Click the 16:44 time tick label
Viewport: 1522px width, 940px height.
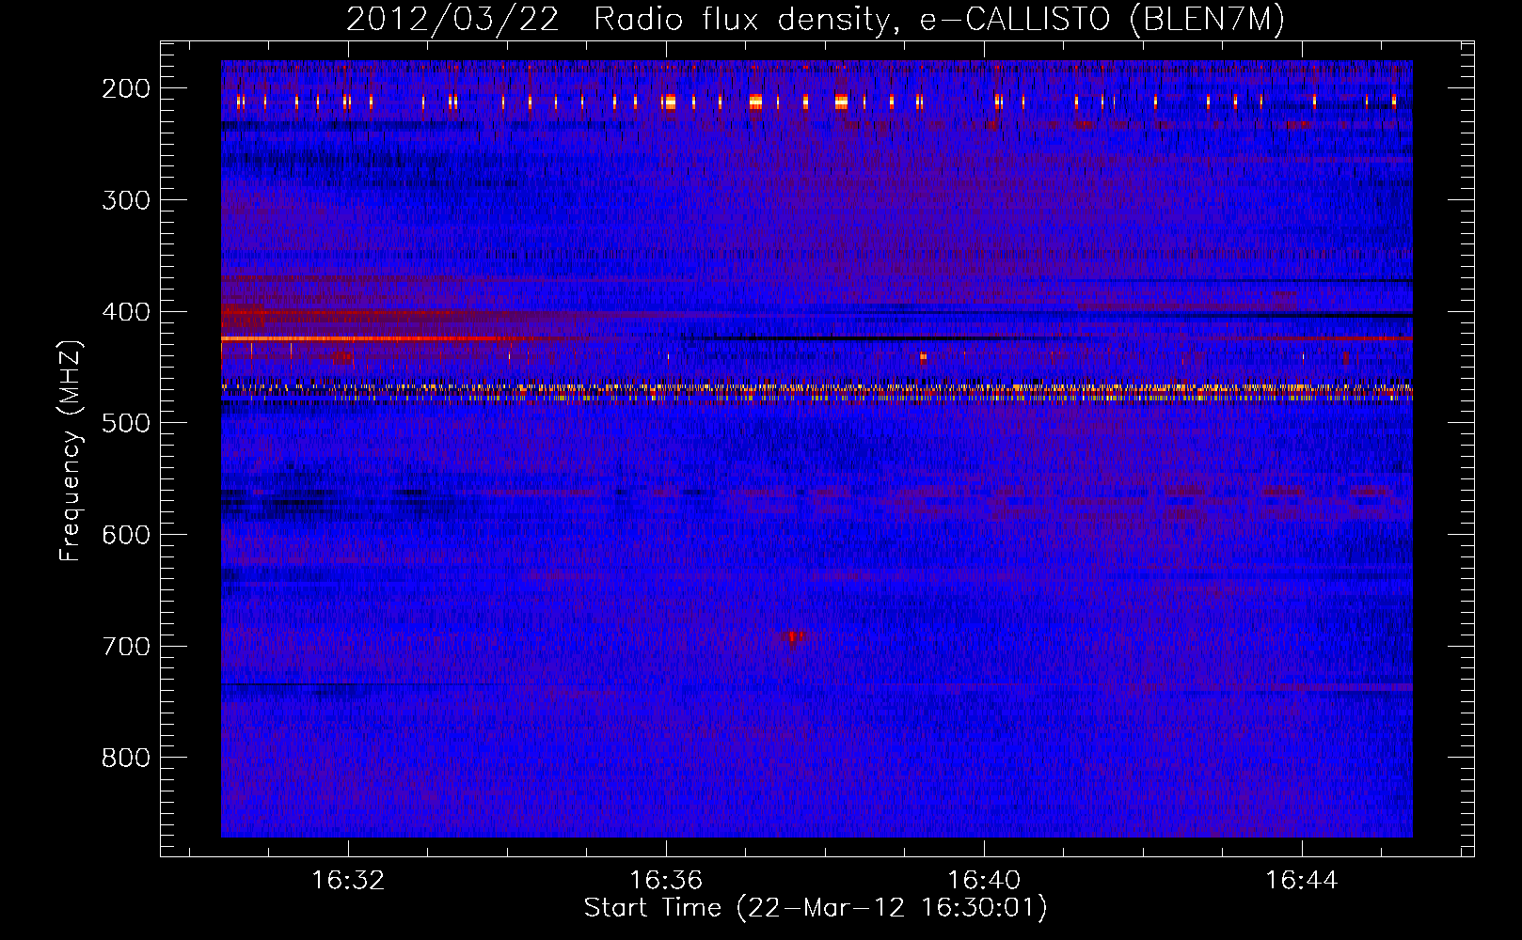(1302, 880)
